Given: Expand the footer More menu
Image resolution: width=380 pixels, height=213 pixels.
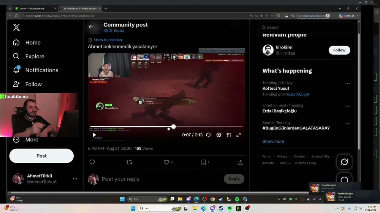Looking at the screenshot, I should tap(286, 163).
